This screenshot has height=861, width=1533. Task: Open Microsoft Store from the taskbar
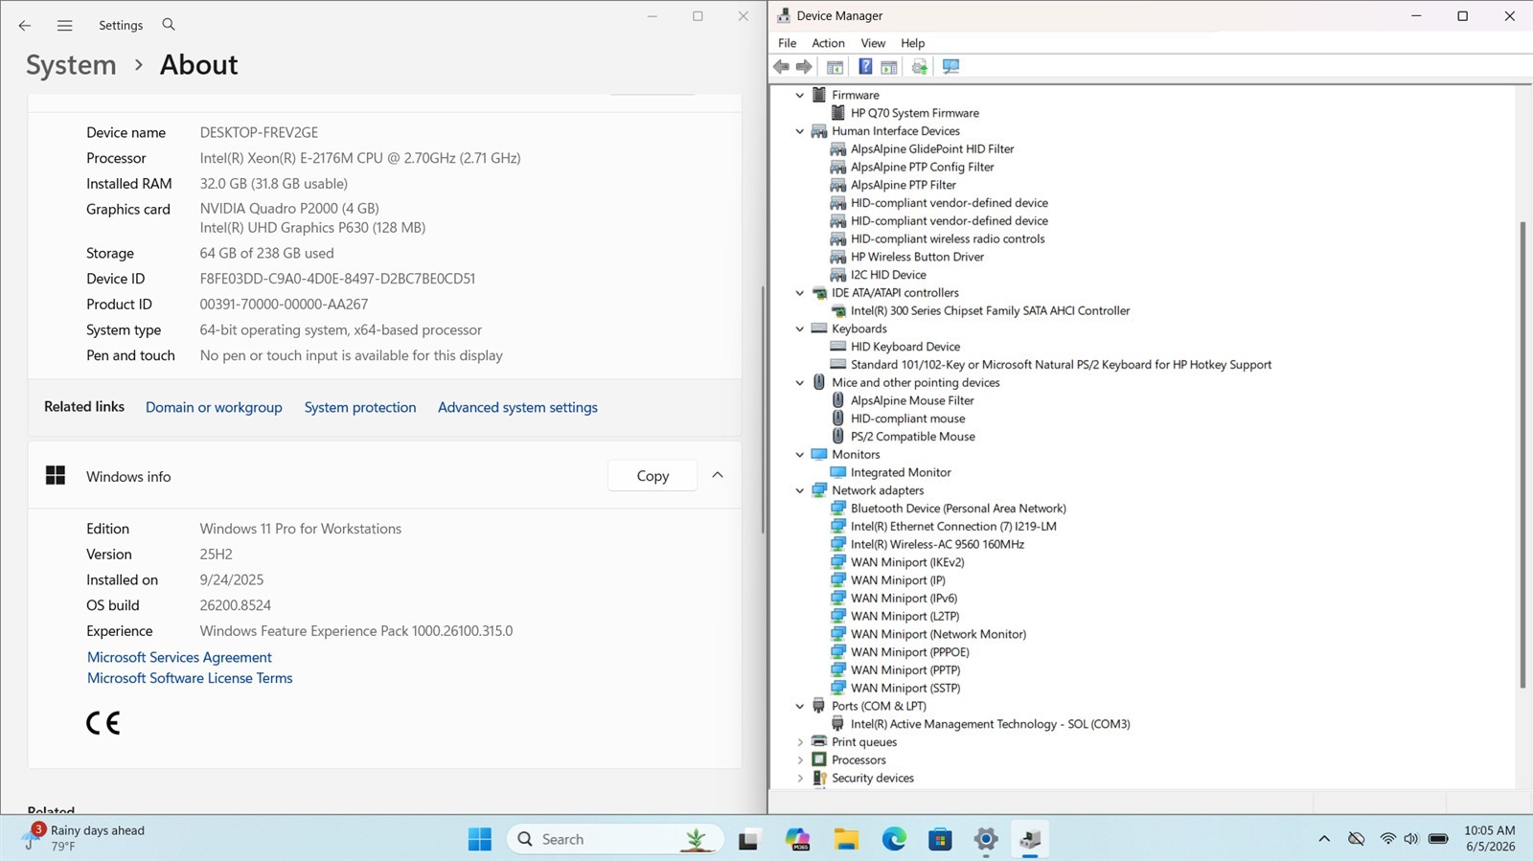(x=940, y=840)
